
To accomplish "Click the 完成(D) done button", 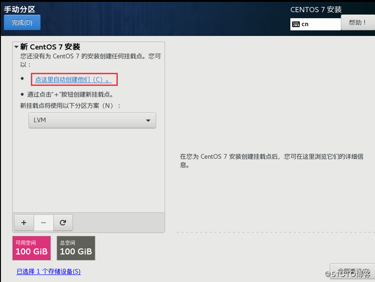I will pos(22,22).
